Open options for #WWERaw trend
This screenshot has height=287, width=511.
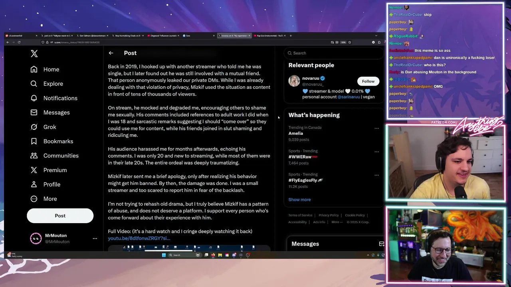(376, 152)
